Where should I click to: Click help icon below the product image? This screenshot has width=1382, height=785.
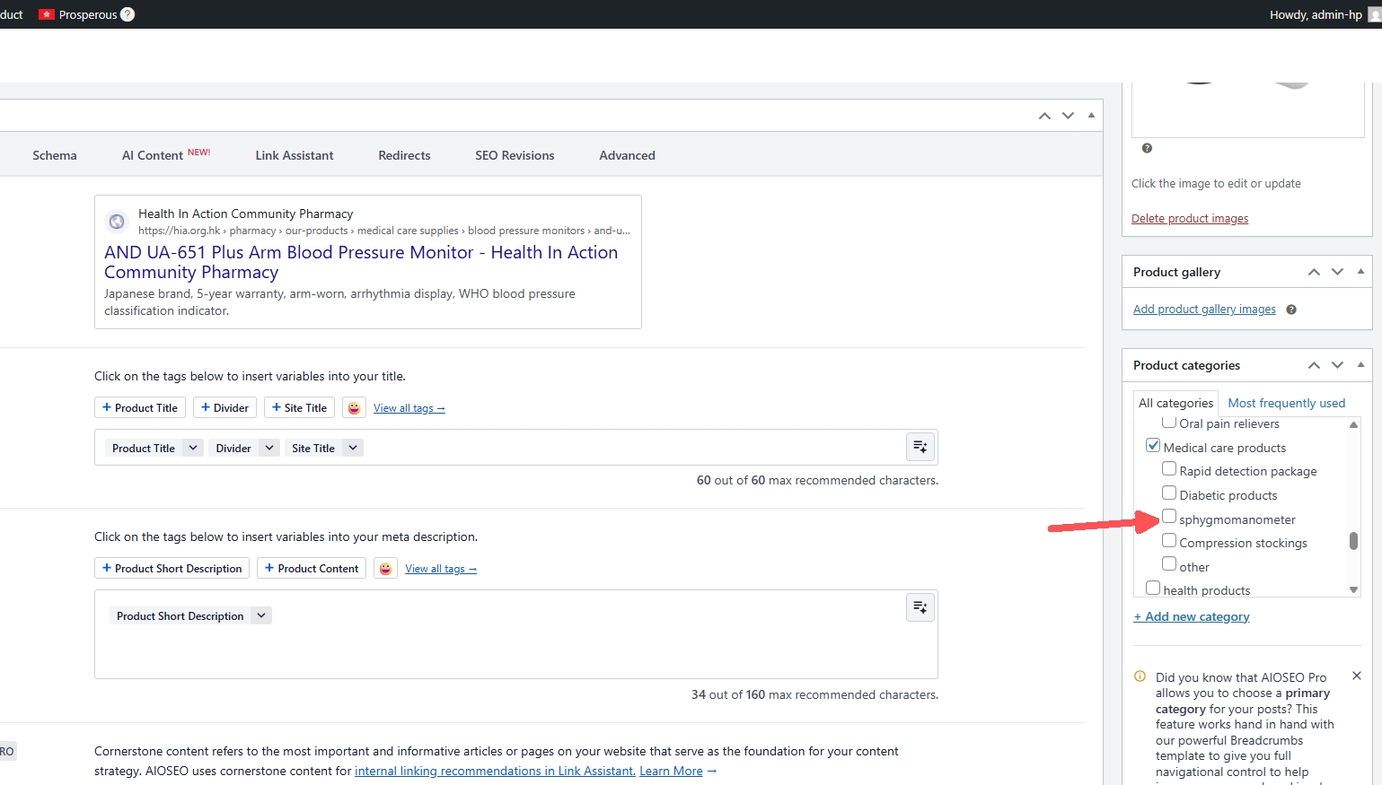pos(1147,148)
